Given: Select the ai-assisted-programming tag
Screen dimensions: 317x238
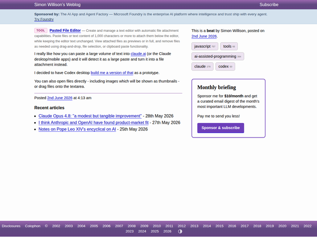Looking at the screenshot, I should (x=218, y=56).
